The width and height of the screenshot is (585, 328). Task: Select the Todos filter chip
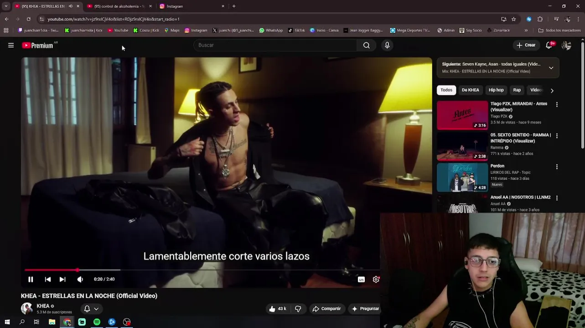446,90
